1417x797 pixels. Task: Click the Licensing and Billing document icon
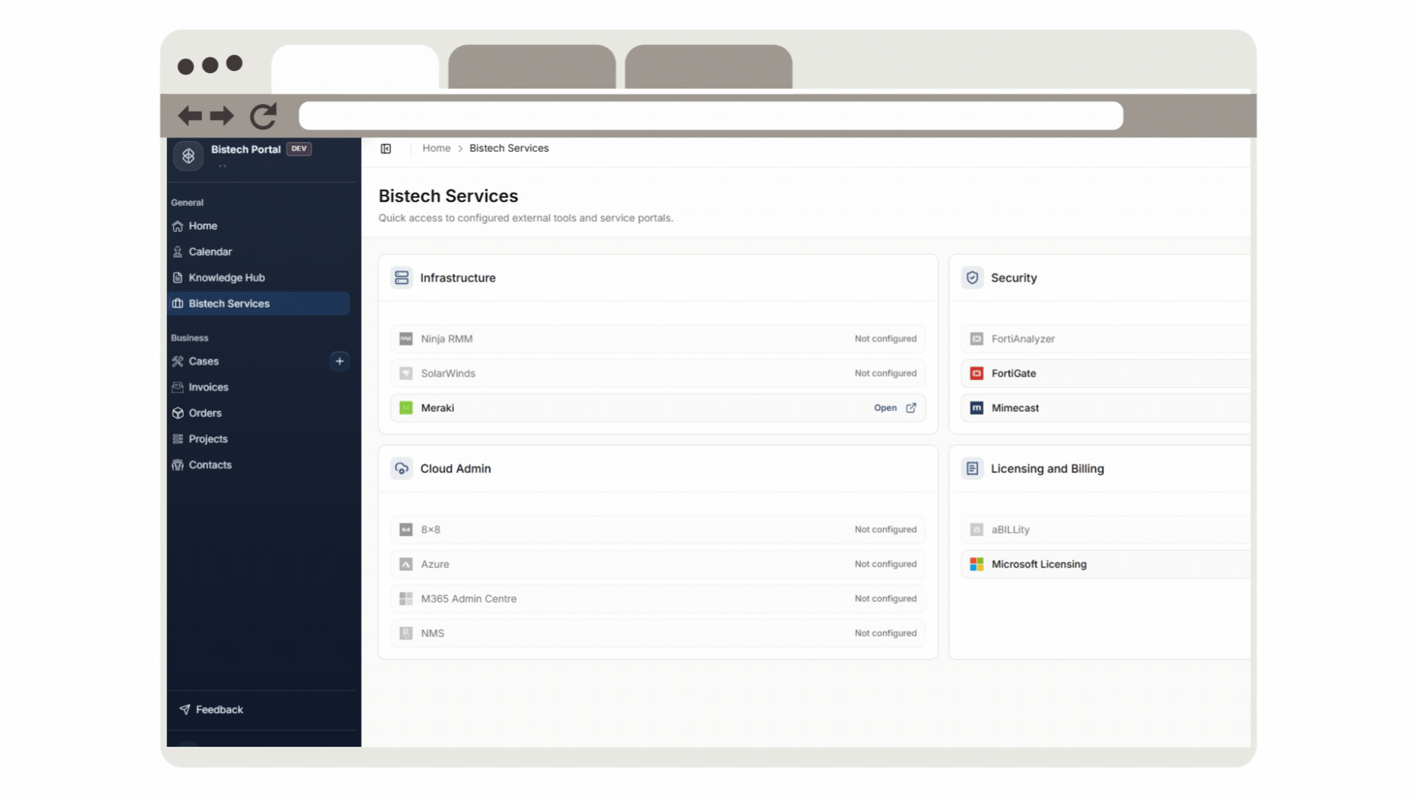coord(972,468)
